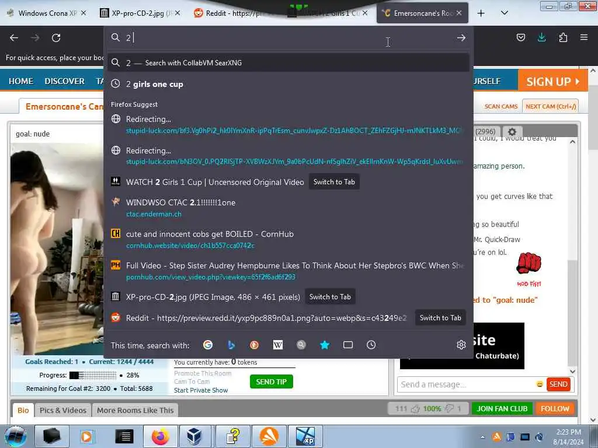
Task: Click the go arrow in the address bar
Action: point(461,38)
